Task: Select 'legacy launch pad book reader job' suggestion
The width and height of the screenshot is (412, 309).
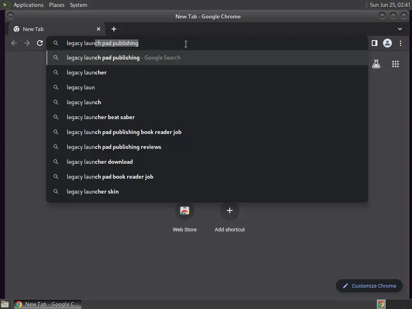Action: point(207,177)
